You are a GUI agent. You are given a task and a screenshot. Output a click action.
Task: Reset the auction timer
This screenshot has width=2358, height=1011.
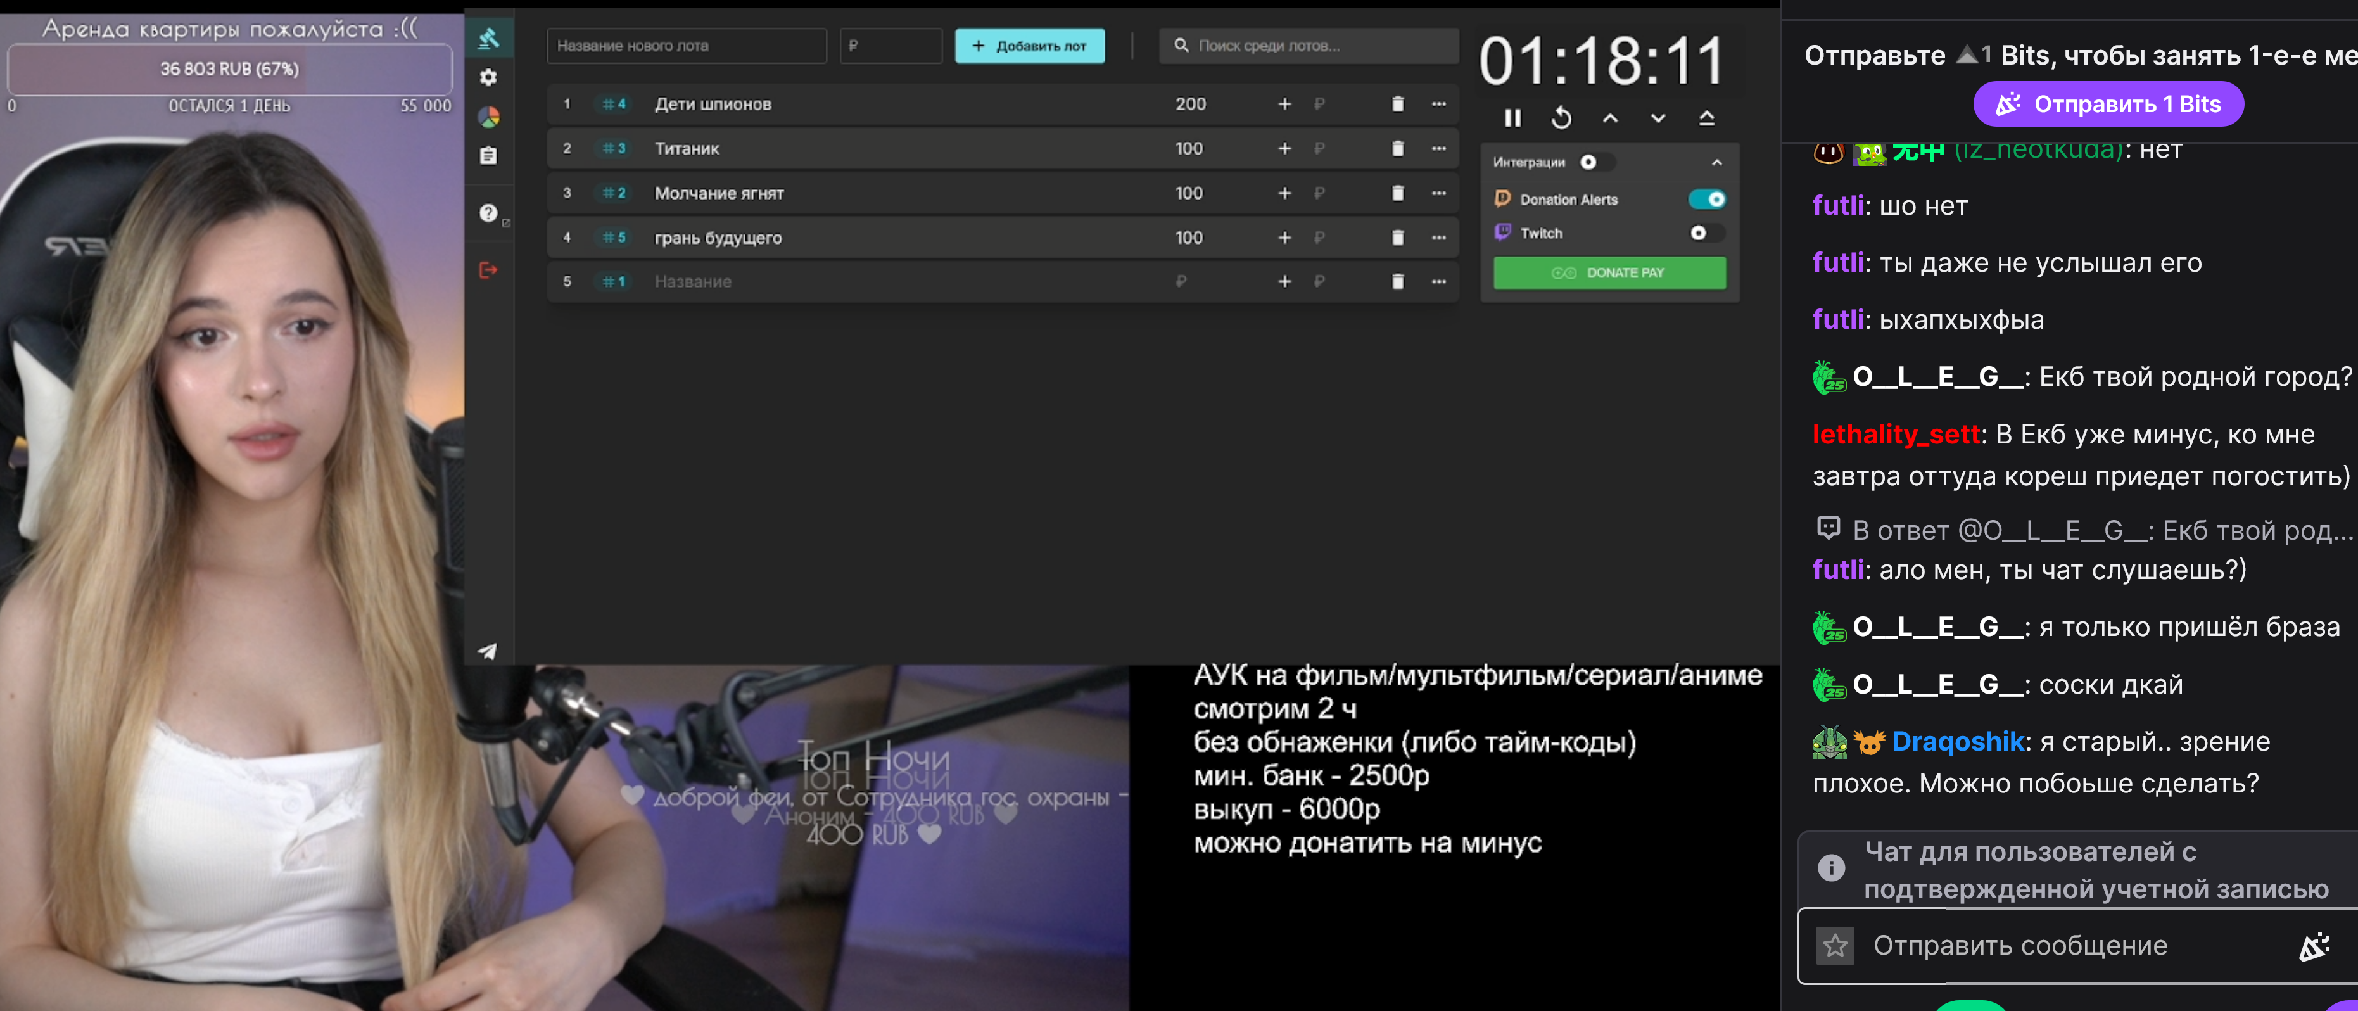pyautogui.click(x=1562, y=118)
